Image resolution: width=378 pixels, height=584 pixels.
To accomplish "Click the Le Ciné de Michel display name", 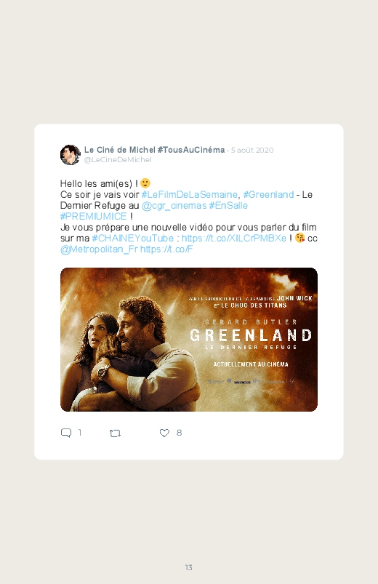I will pos(155,150).
